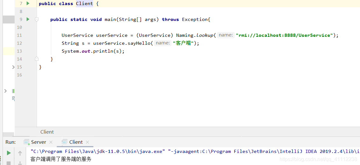Click the name: hint before rmi string

pyautogui.click(x=226, y=35)
